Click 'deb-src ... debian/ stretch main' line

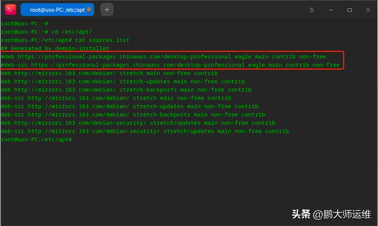coord(116,98)
